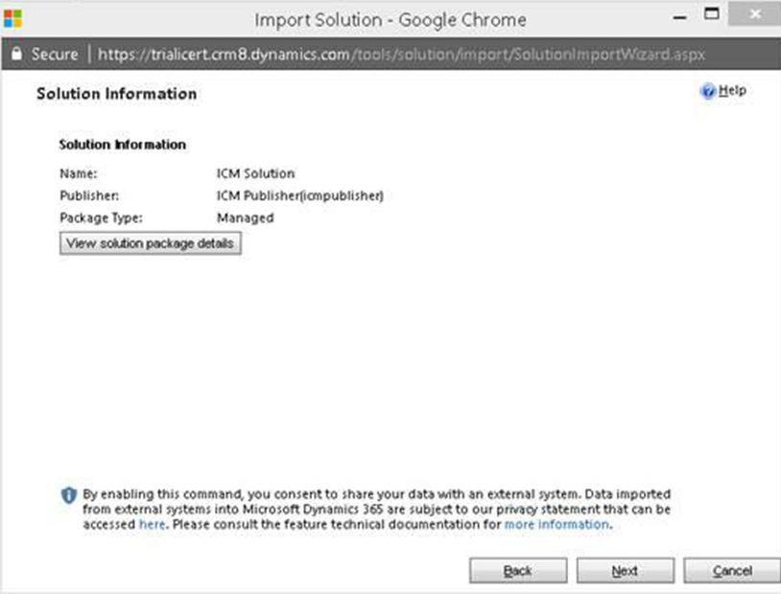The image size is (781, 594).
Task: Click the 'Managed' package type value
Action: pyautogui.click(x=245, y=217)
